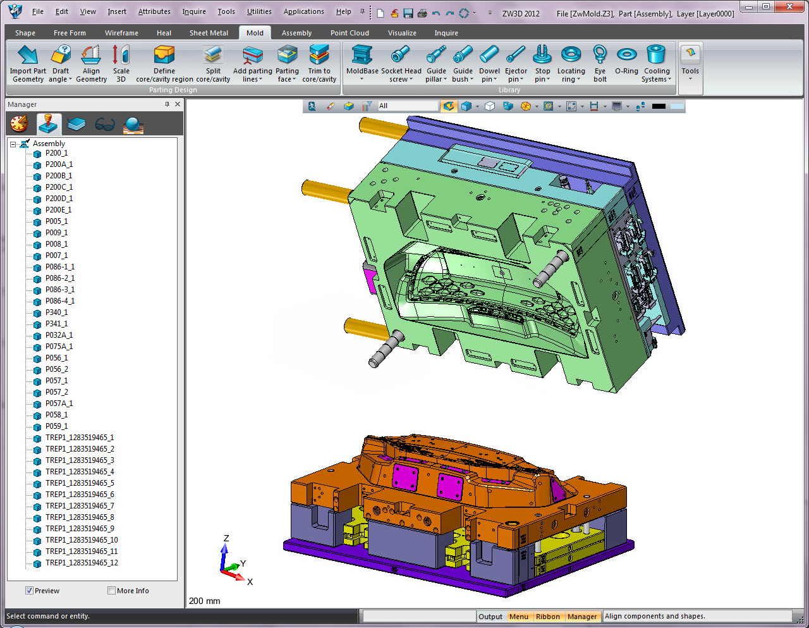This screenshot has width=809, height=628.
Task: Click the O-Ring library icon
Action: [x=626, y=56]
